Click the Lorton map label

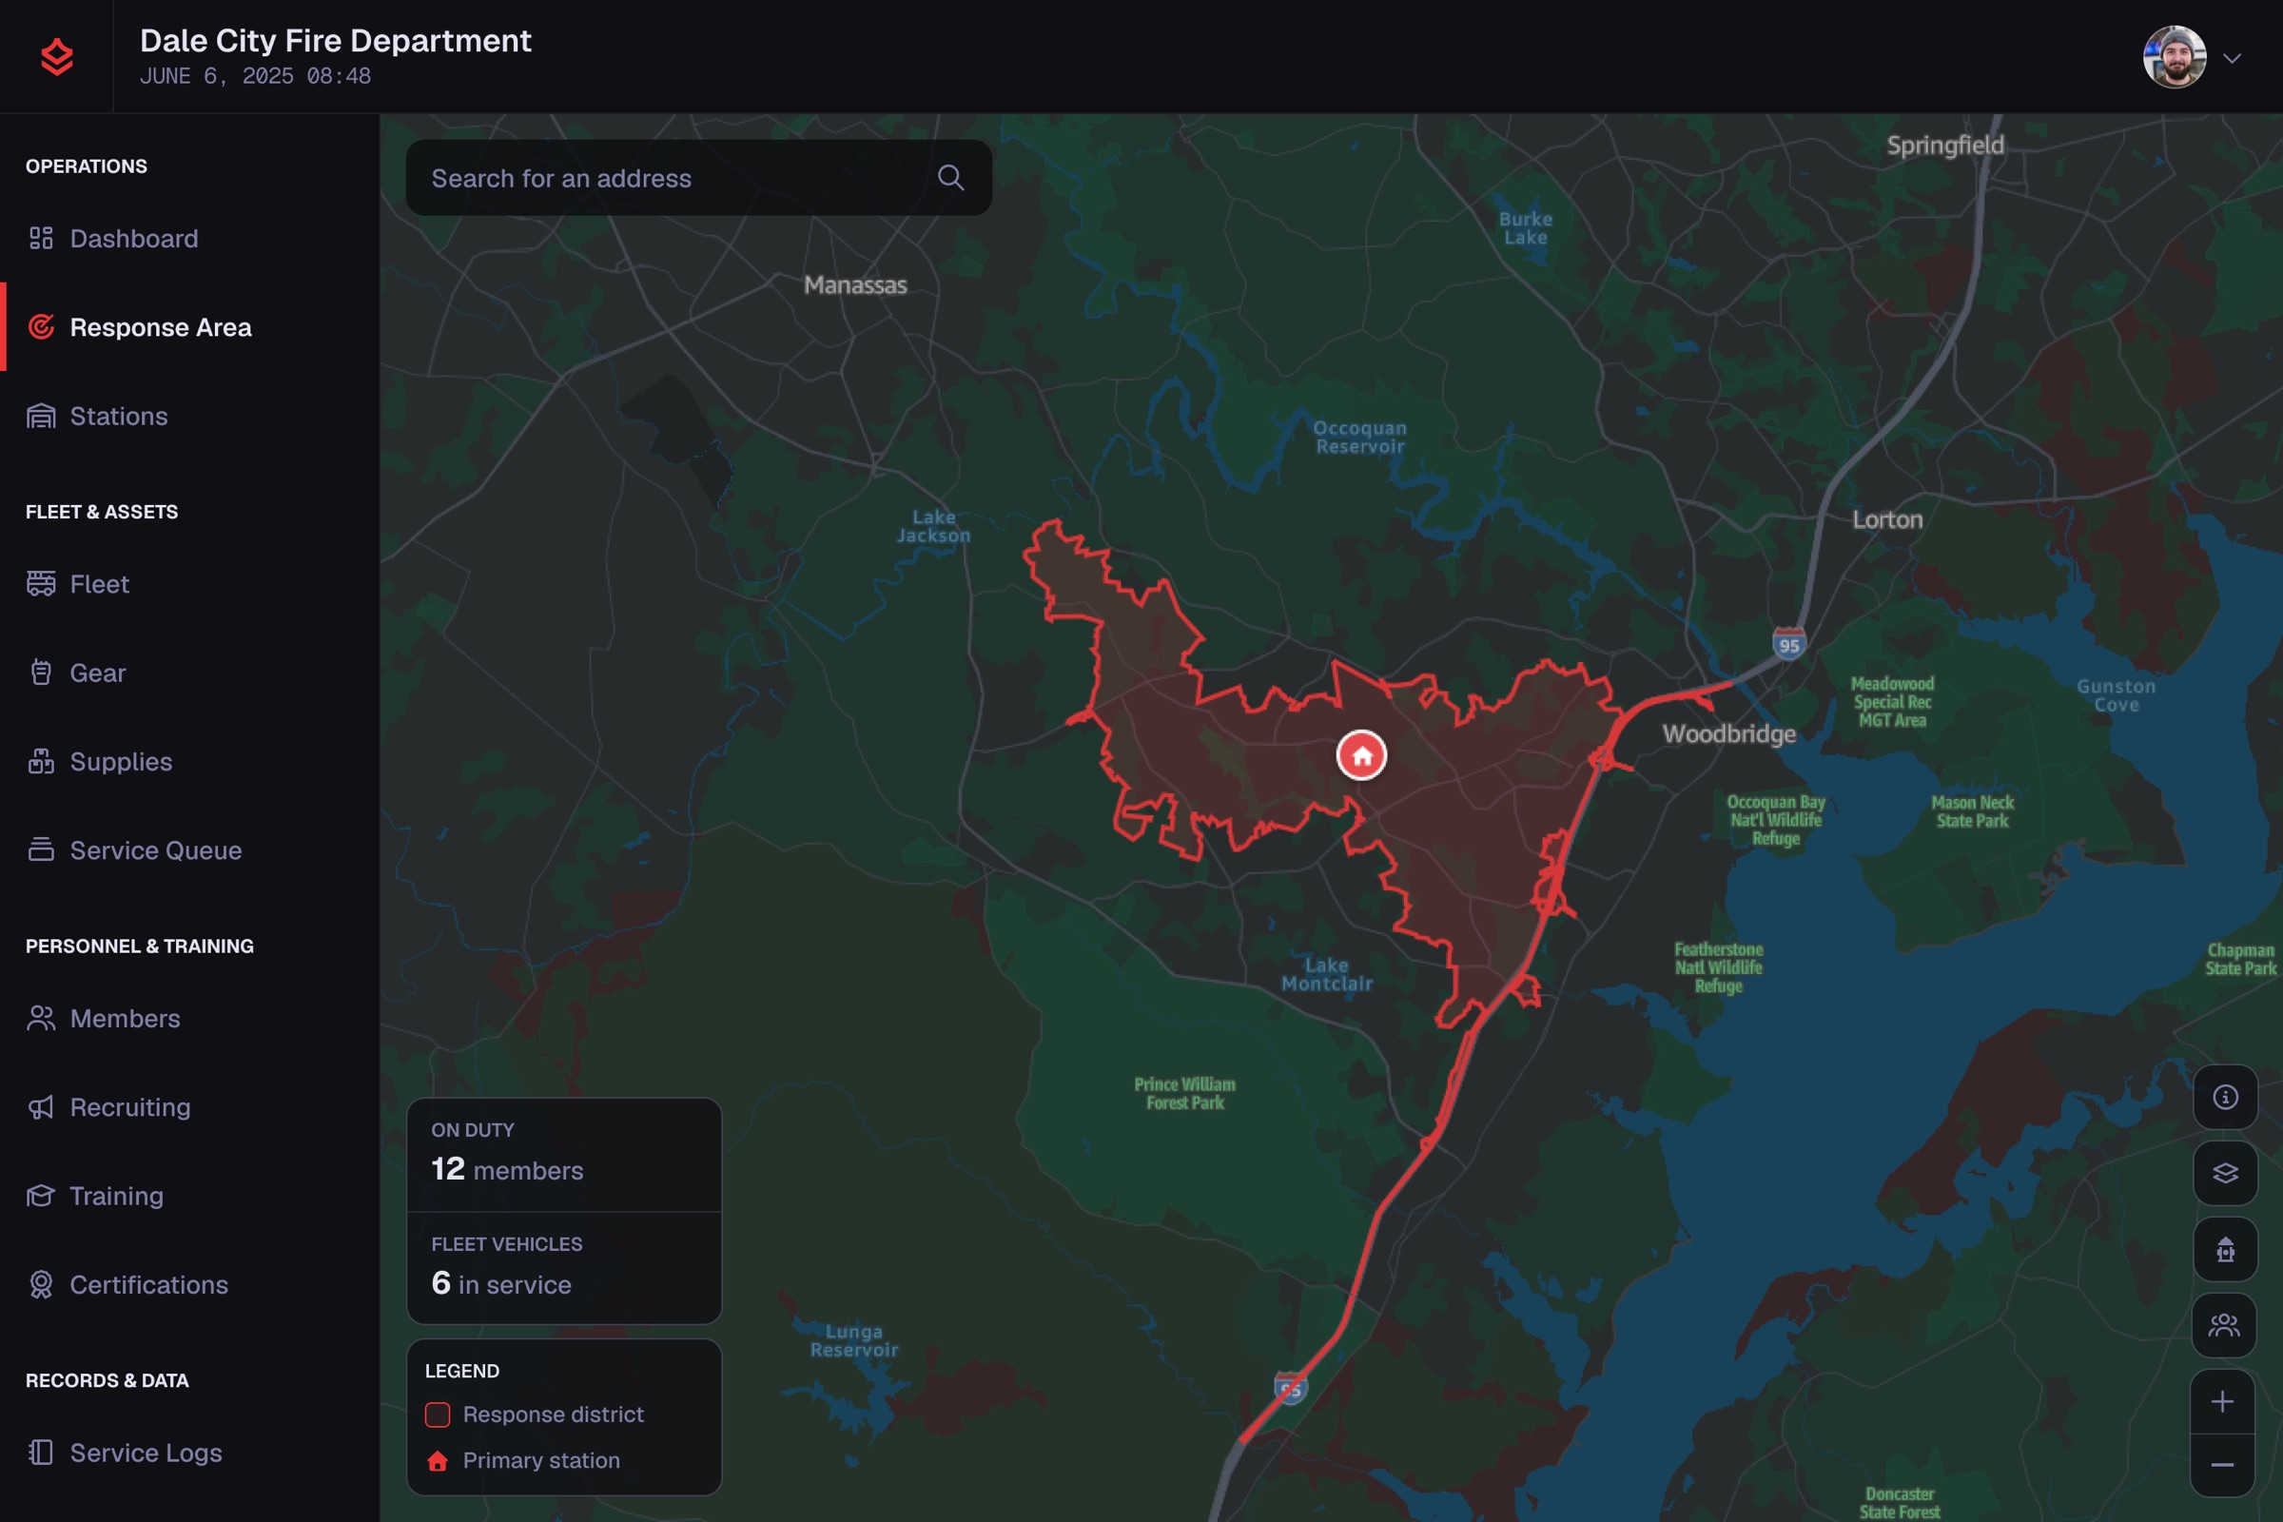point(1887,519)
